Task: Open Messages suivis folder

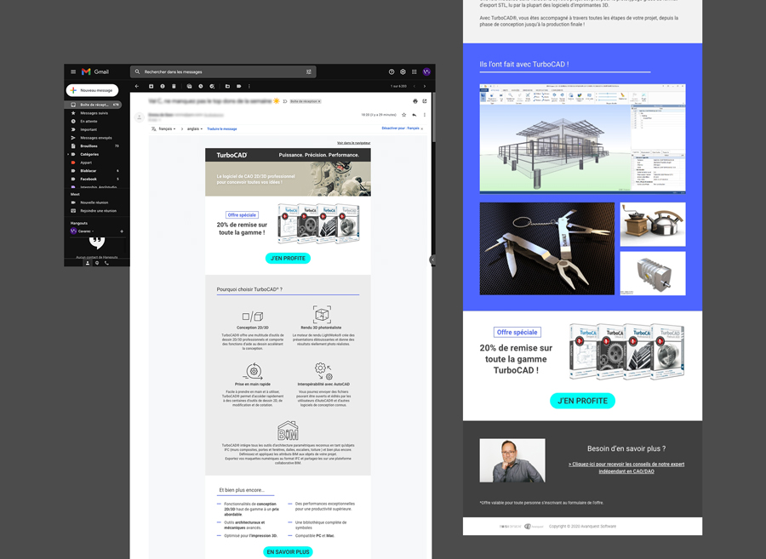Action: tap(94, 113)
